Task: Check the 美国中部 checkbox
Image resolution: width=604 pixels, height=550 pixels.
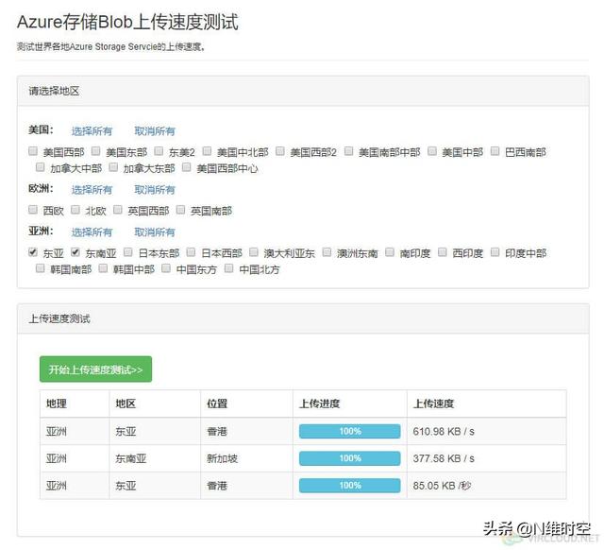Action: (x=432, y=151)
